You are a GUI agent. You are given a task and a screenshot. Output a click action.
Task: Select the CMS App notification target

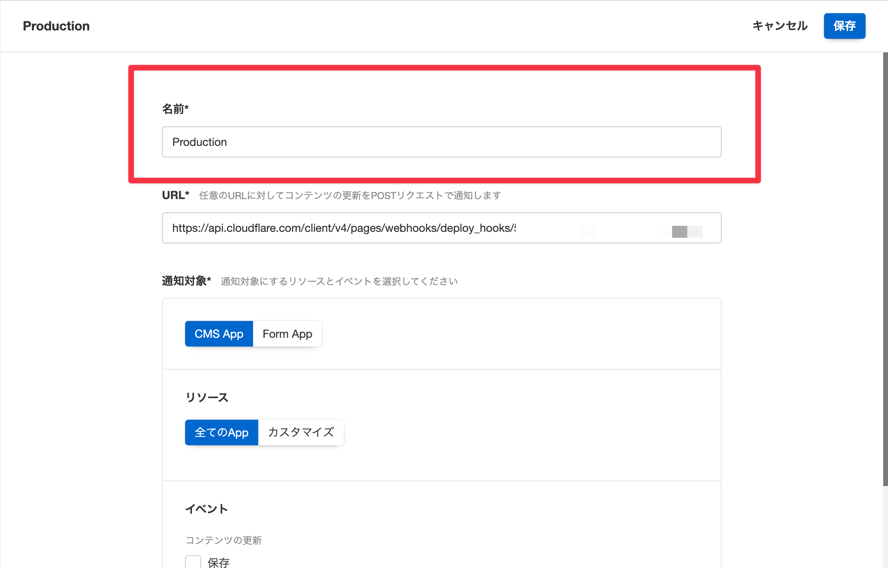point(218,333)
